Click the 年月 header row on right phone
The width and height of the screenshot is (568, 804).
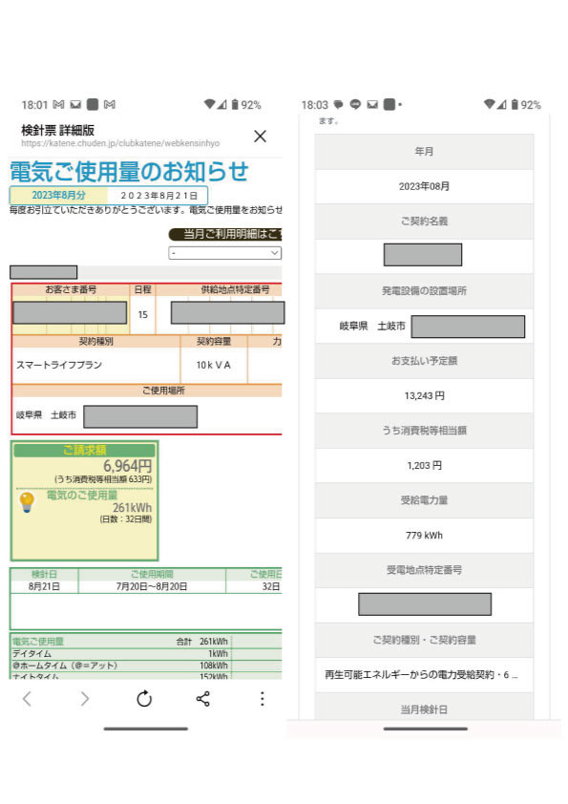pos(424,152)
